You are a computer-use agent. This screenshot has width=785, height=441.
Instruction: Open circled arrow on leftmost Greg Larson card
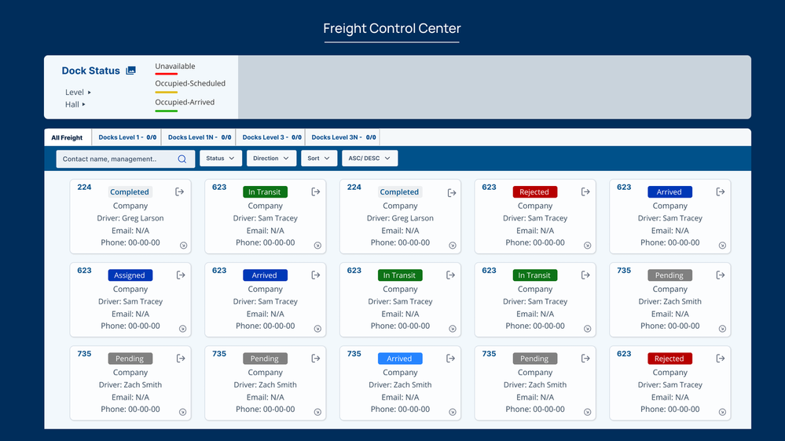(183, 246)
